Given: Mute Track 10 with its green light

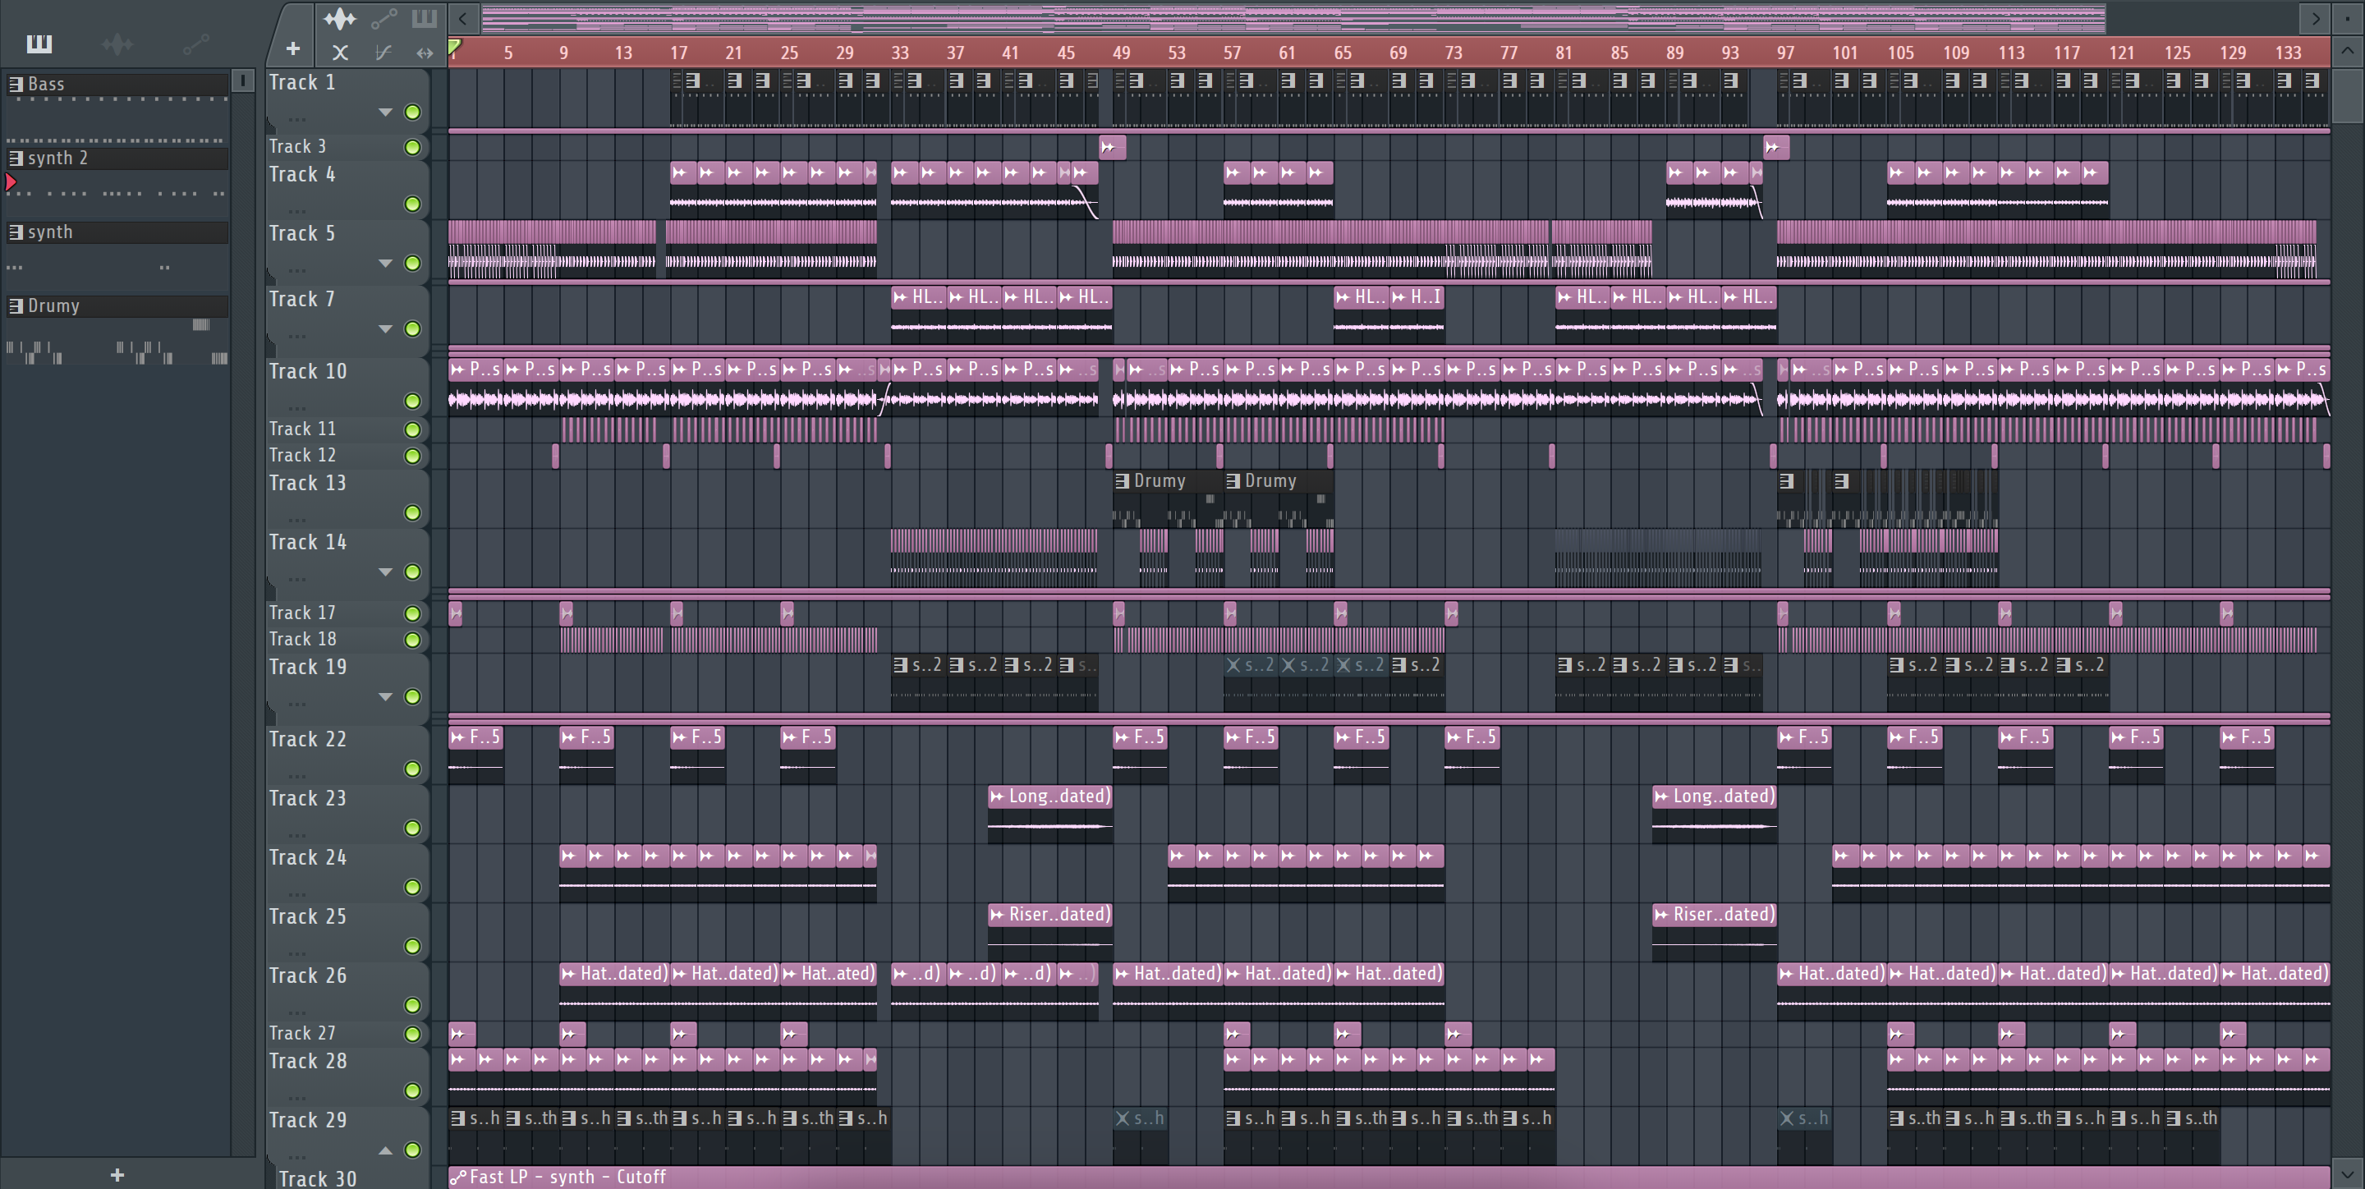Looking at the screenshot, I should point(412,402).
